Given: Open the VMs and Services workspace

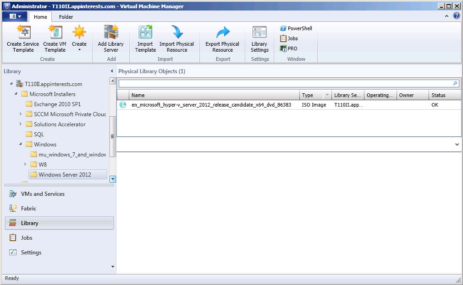Looking at the screenshot, I should pos(43,194).
